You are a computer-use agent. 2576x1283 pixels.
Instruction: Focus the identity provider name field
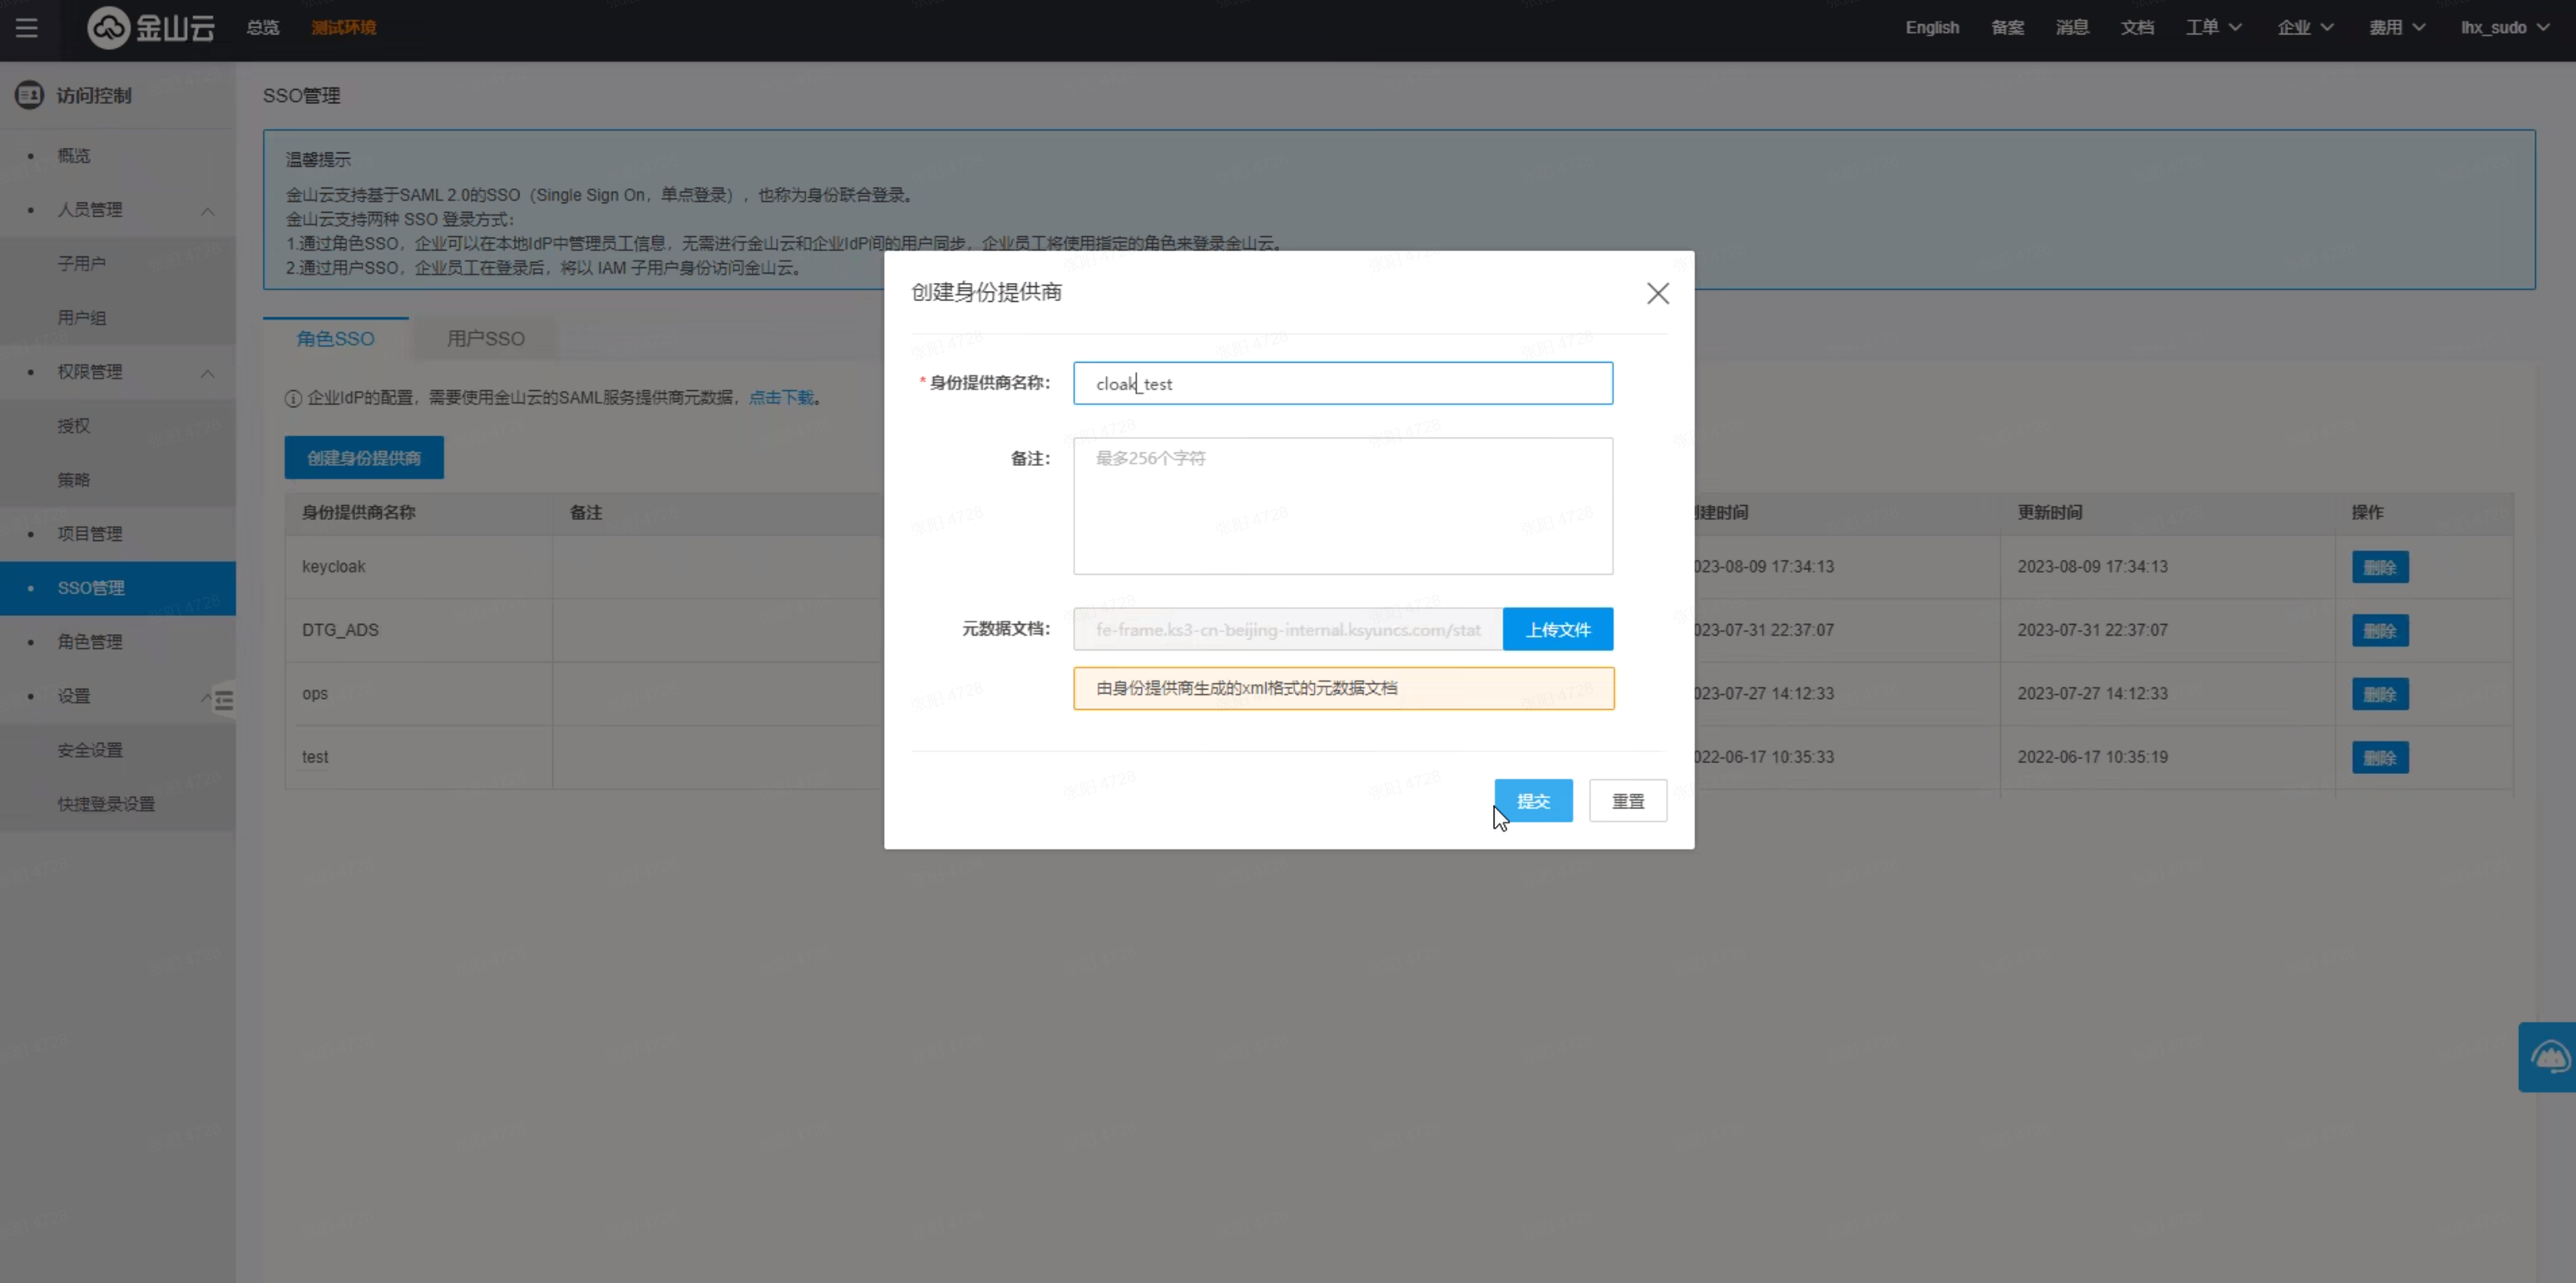click(1342, 384)
